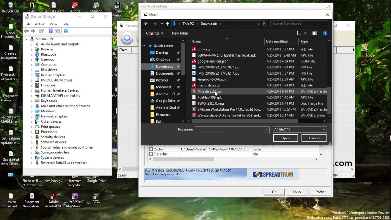Click scan for hardware changes monitor icon
This screenshot has width=391, height=220.
click(66, 31)
